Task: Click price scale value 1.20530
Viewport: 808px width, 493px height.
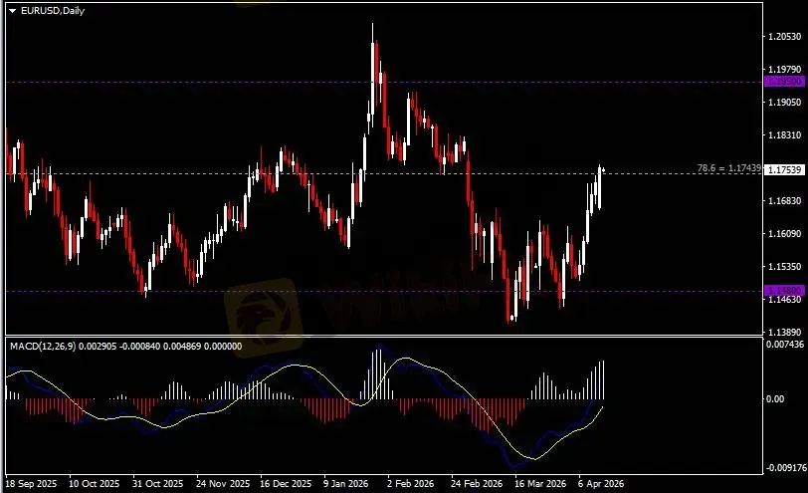Action: 785,36
